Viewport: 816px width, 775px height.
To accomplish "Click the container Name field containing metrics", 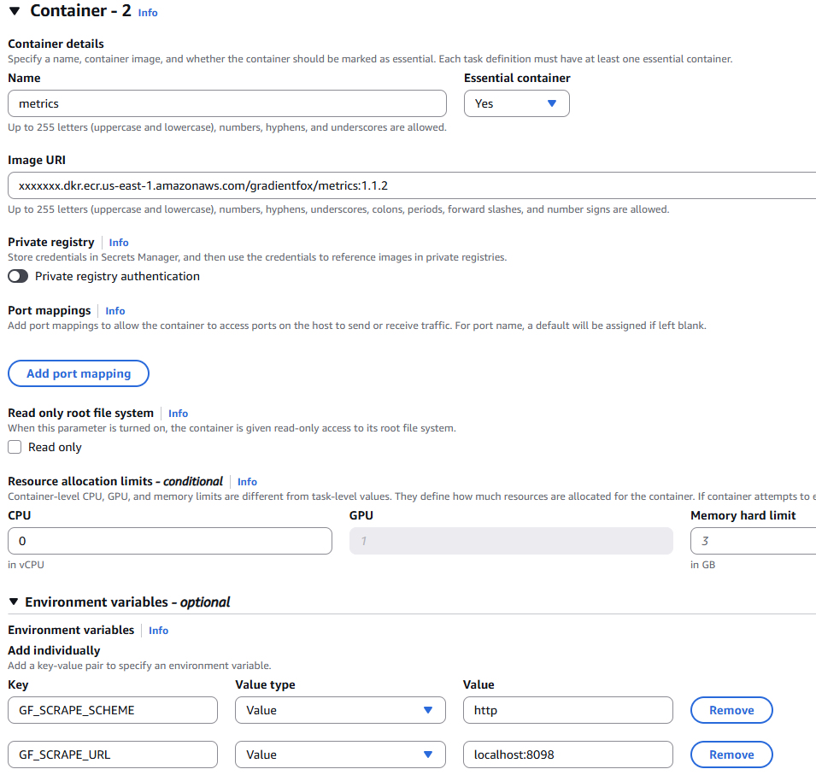I will pos(226,103).
